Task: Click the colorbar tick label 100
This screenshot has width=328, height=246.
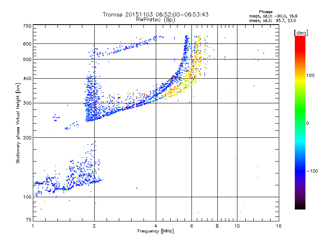Action: pos(310,75)
